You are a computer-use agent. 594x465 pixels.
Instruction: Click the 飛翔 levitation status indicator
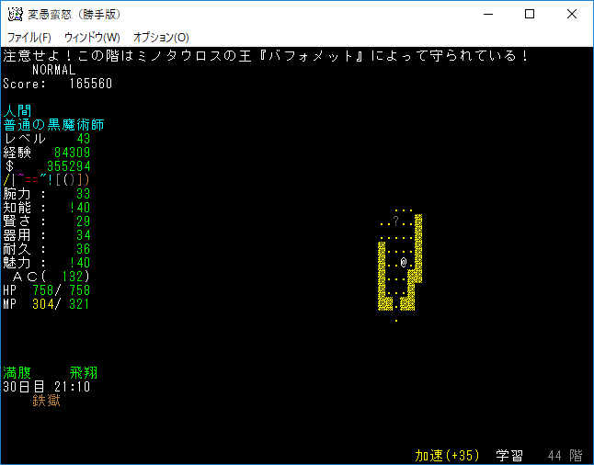[x=83, y=373]
